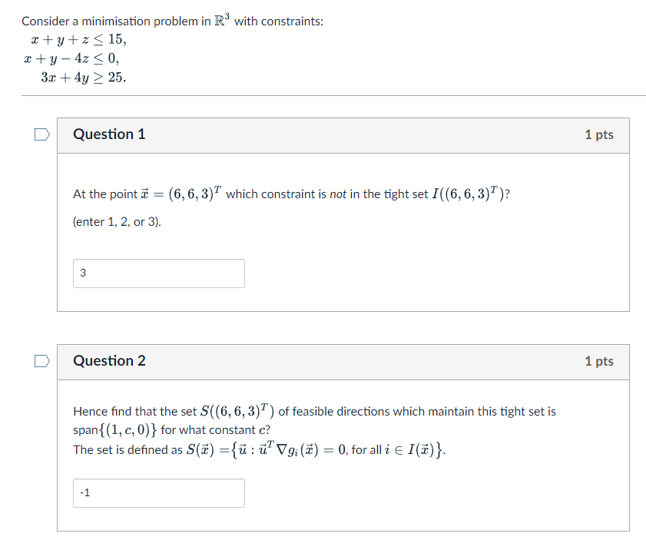Viewport: 646px width, 540px height.
Task: Click the 1 pts label on Question 2
Action: [x=600, y=361]
